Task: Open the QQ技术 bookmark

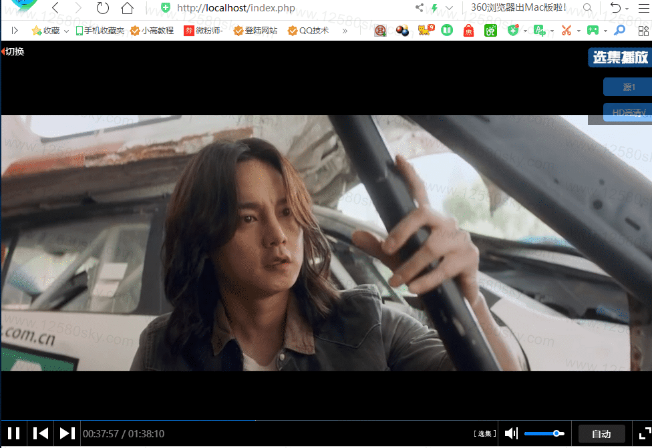Action: tap(308, 30)
